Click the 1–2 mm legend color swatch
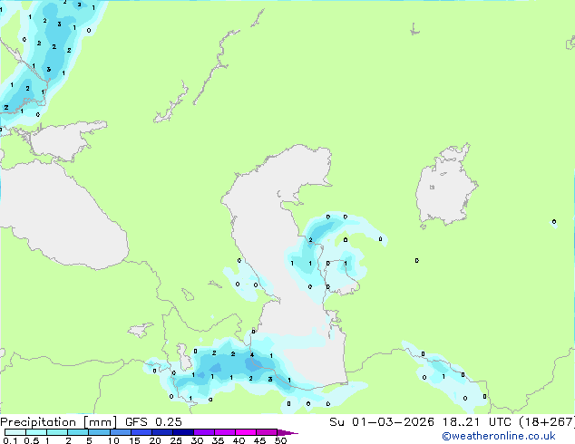The height and width of the screenshot is (444, 575). tap(57, 432)
